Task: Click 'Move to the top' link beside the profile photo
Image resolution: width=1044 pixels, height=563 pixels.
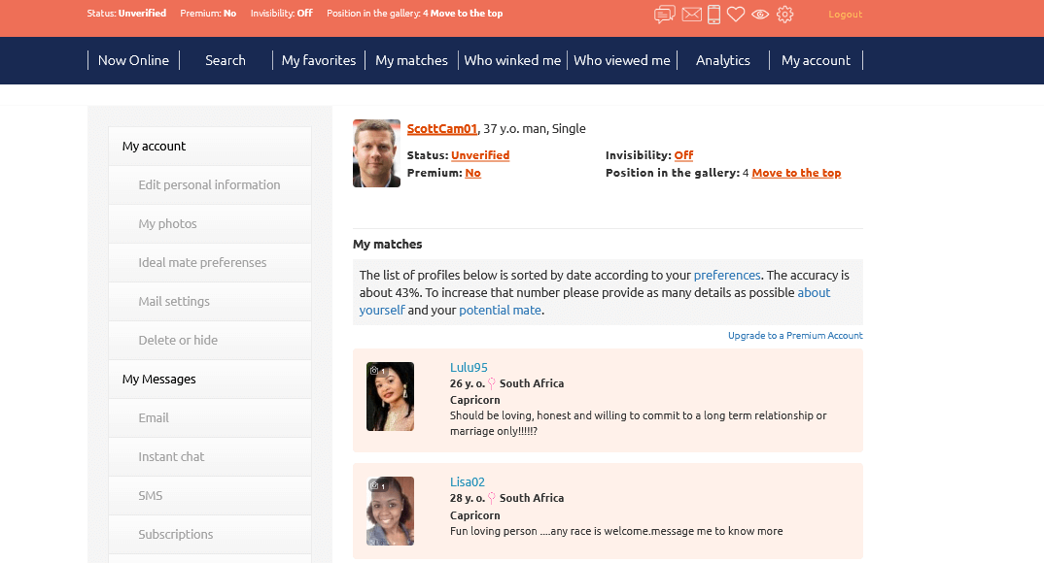Action: point(796,173)
